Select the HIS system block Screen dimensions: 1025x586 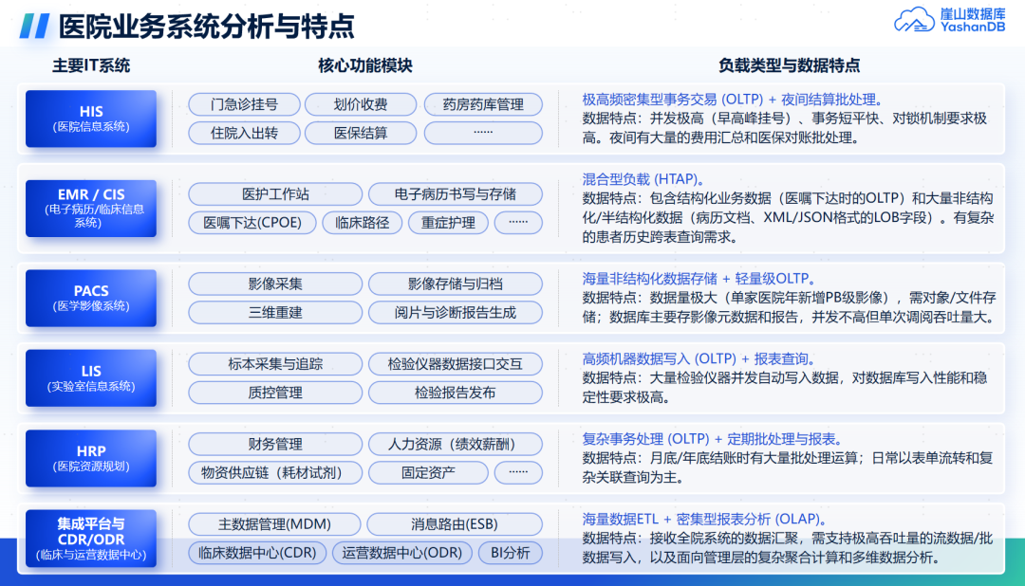click(x=91, y=119)
